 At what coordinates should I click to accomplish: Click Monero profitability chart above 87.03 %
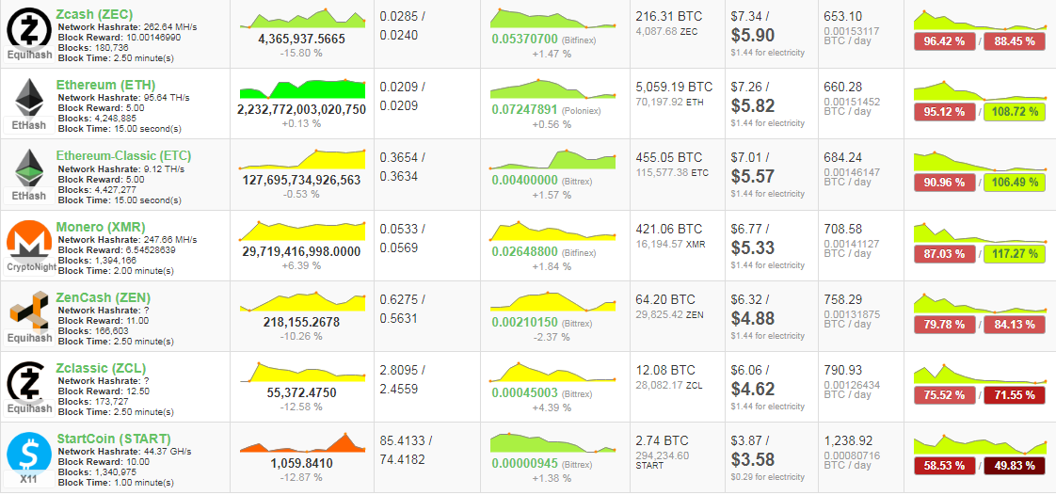980,233
